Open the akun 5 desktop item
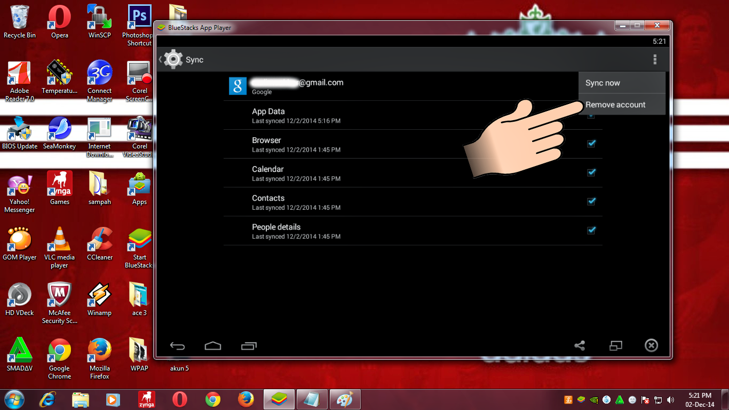 (x=179, y=368)
